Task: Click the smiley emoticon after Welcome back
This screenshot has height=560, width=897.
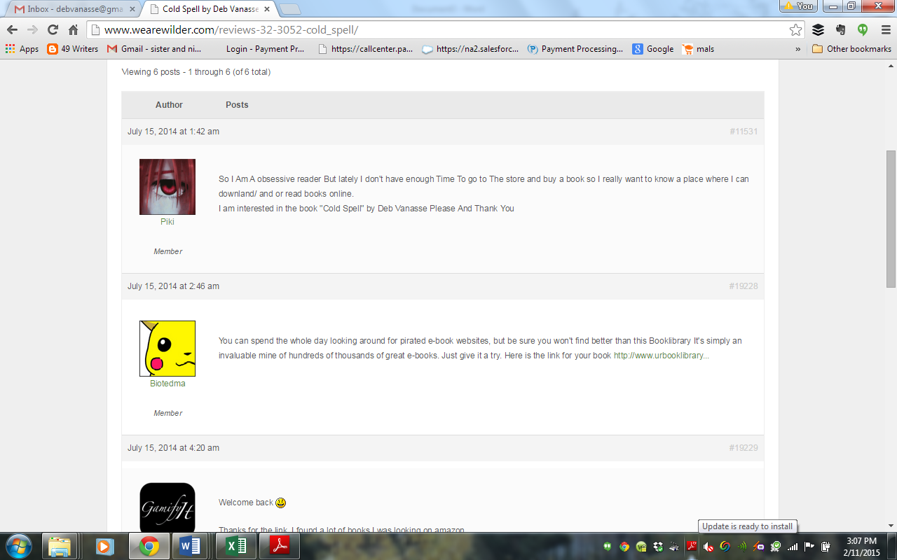Action: 281,503
